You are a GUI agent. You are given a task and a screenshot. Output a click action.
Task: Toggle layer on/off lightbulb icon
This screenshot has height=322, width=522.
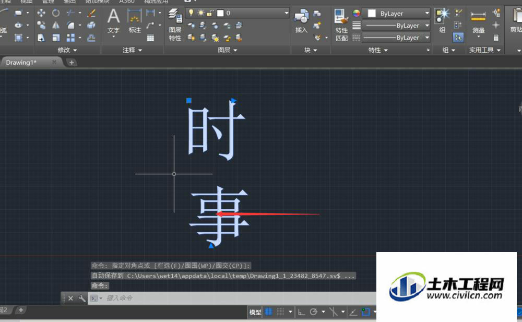coord(191,13)
